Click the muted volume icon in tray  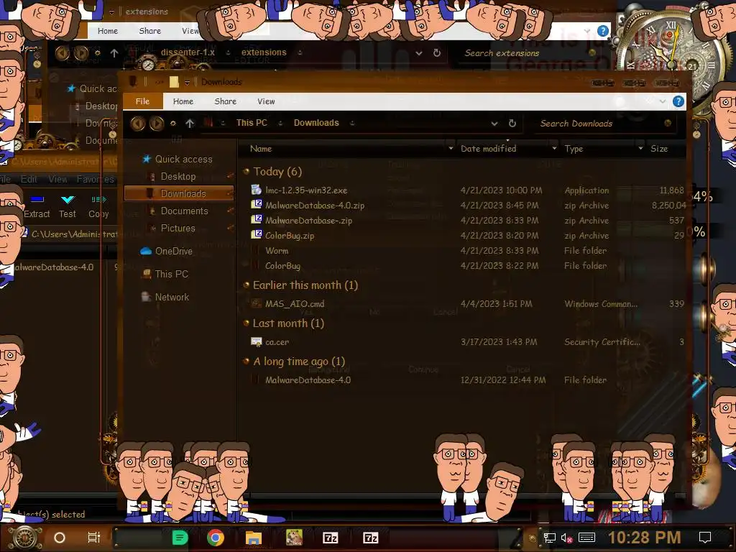click(566, 538)
